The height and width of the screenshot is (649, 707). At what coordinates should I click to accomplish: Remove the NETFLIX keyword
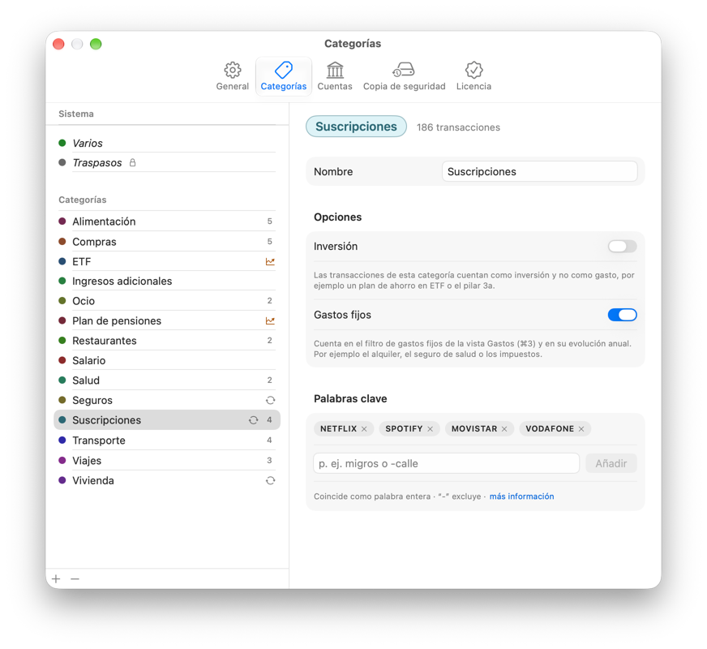point(364,429)
